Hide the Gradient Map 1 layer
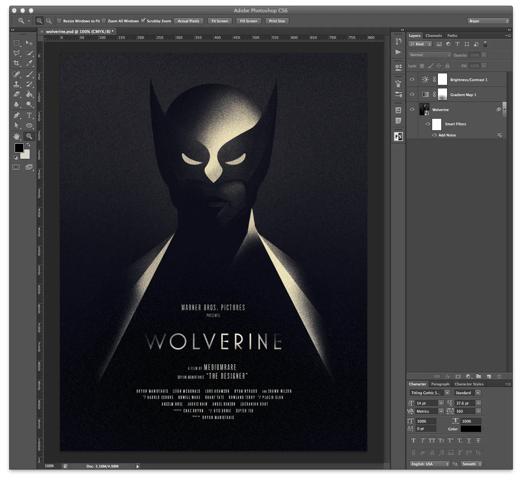The width and height of the screenshot is (522, 481). point(412,95)
